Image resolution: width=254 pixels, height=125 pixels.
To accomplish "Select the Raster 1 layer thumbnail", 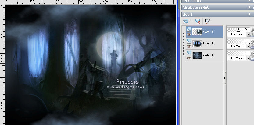I will pyautogui.click(x=197, y=55).
